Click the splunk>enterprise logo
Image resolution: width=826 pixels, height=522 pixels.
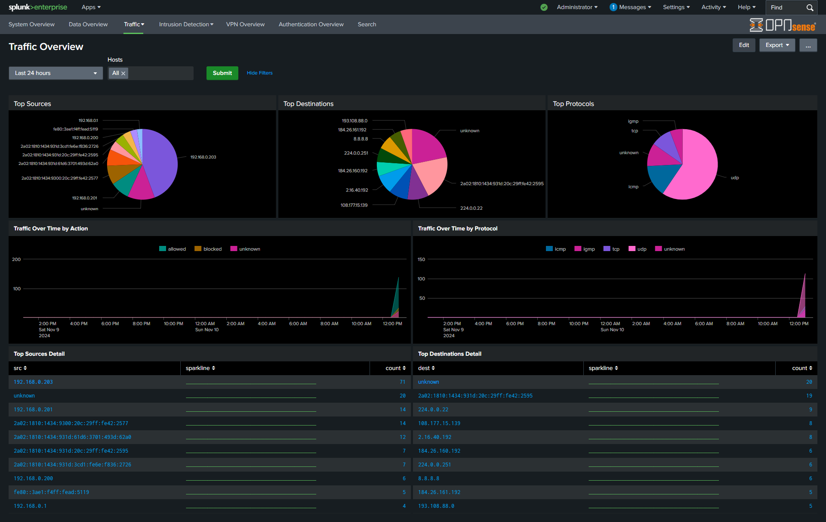38,7
